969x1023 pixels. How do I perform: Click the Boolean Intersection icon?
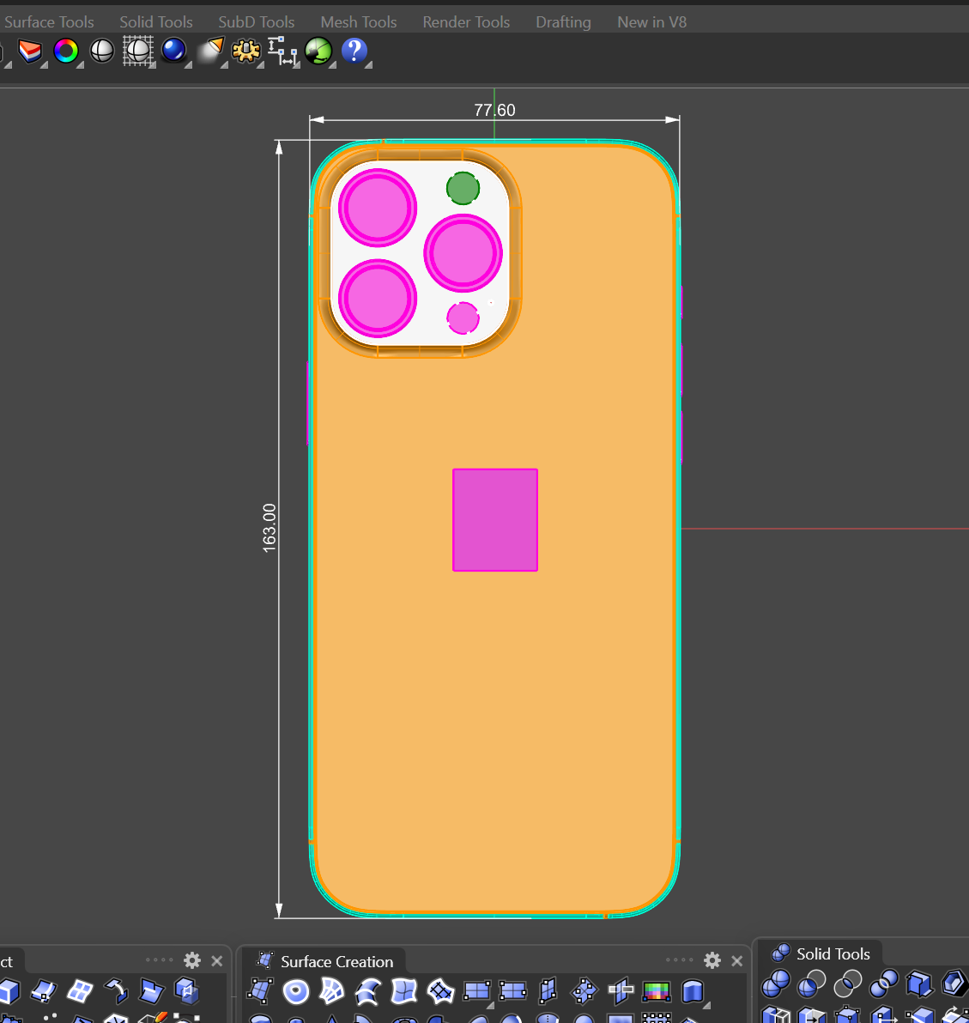[x=848, y=984]
